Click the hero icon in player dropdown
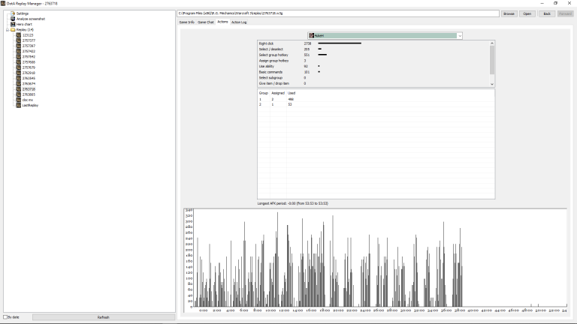 pyautogui.click(x=311, y=36)
